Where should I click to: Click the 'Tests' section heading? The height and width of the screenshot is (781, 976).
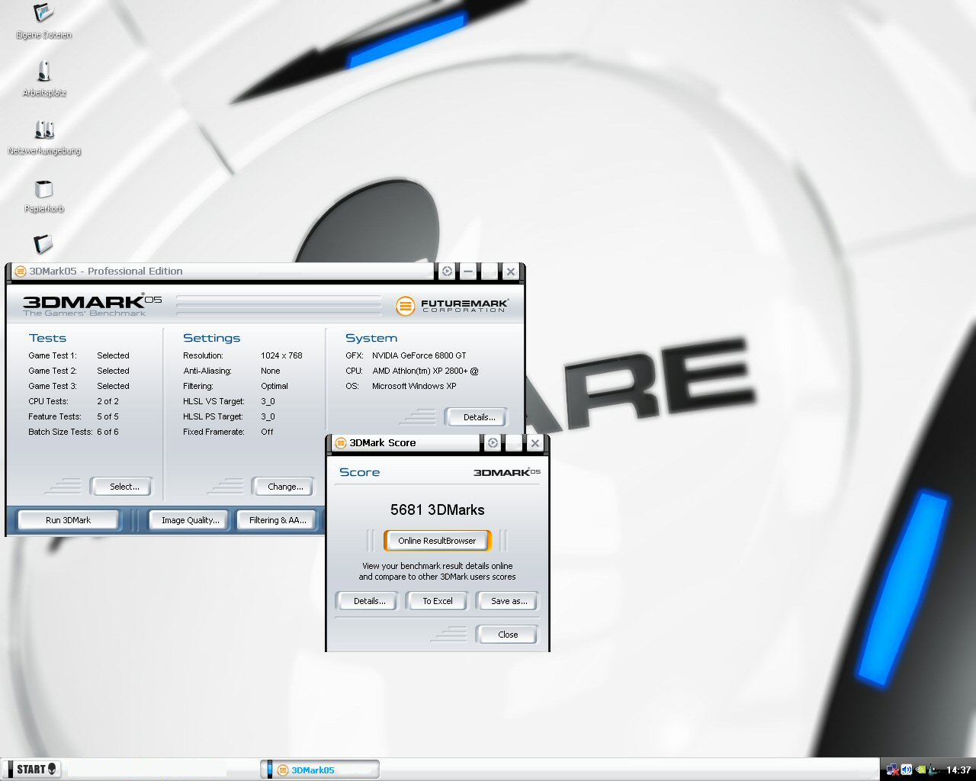(47, 338)
